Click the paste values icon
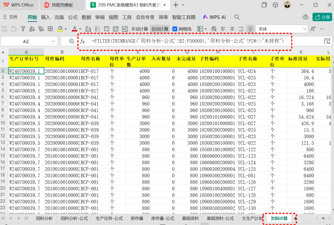 point(5,29)
